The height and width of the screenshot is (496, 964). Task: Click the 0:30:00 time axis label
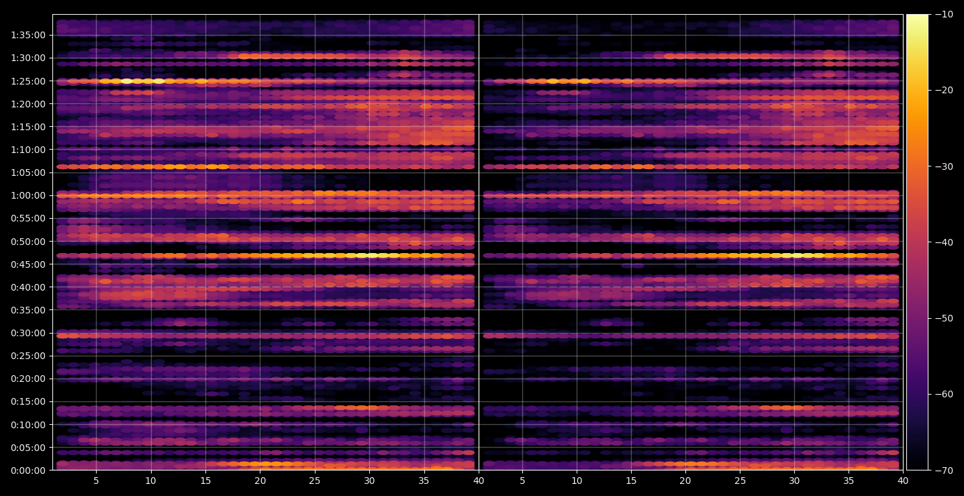28,333
